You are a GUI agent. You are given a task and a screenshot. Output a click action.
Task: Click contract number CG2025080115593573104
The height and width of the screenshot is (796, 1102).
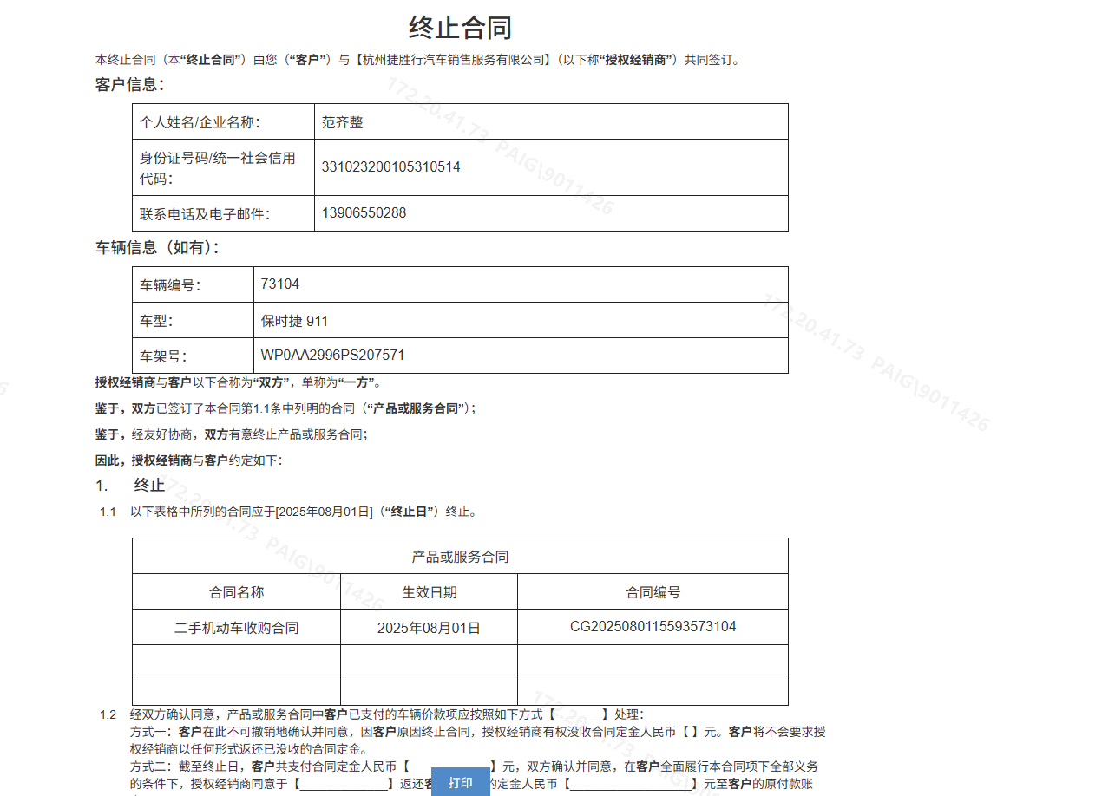(x=653, y=626)
